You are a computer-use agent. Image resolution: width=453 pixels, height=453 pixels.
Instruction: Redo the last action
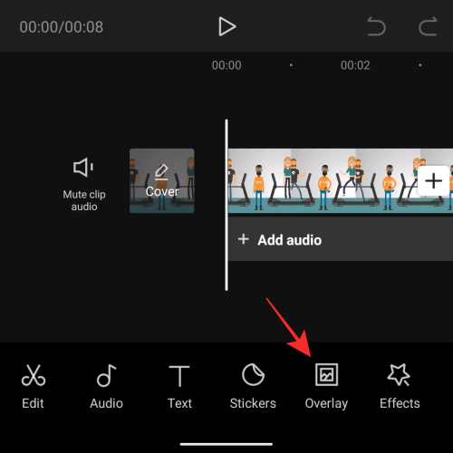pos(428,26)
